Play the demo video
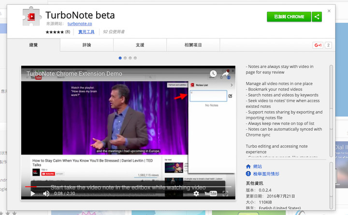This screenshot has width=348, height=215. coord(33,194)
